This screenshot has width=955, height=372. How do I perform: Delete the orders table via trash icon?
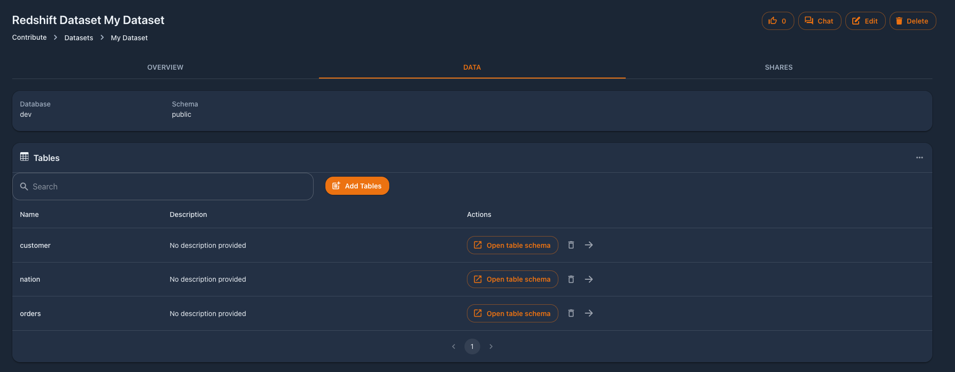click(x=571, y=313)
